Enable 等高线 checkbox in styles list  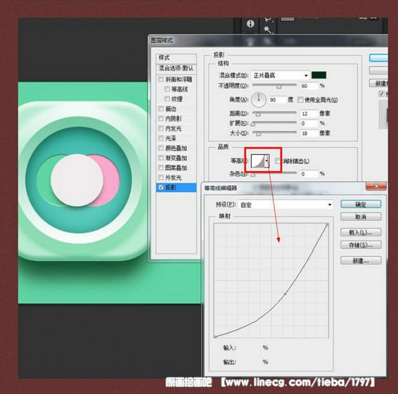pos(167,89)
